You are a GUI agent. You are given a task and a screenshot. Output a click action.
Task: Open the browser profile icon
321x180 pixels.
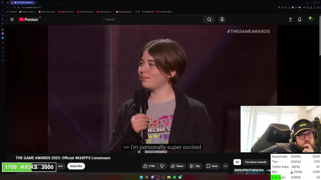click(311, 7)
